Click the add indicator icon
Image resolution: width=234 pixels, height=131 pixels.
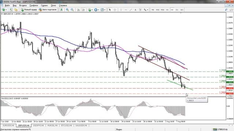(89, 10)
